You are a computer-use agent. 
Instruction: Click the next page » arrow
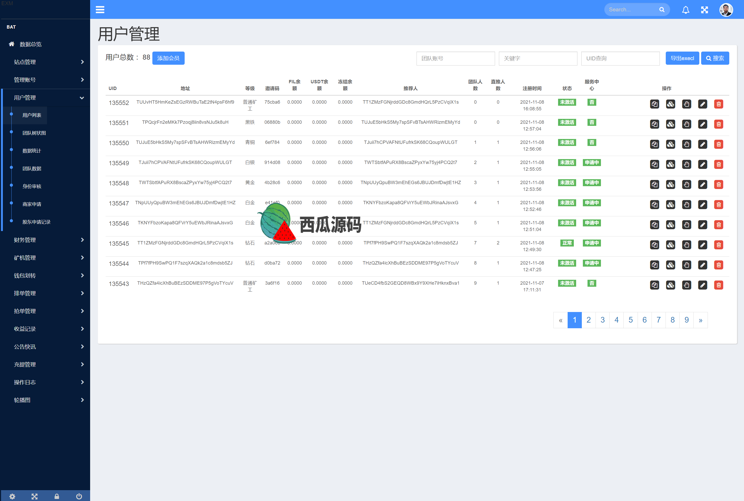tap(700, 320)
